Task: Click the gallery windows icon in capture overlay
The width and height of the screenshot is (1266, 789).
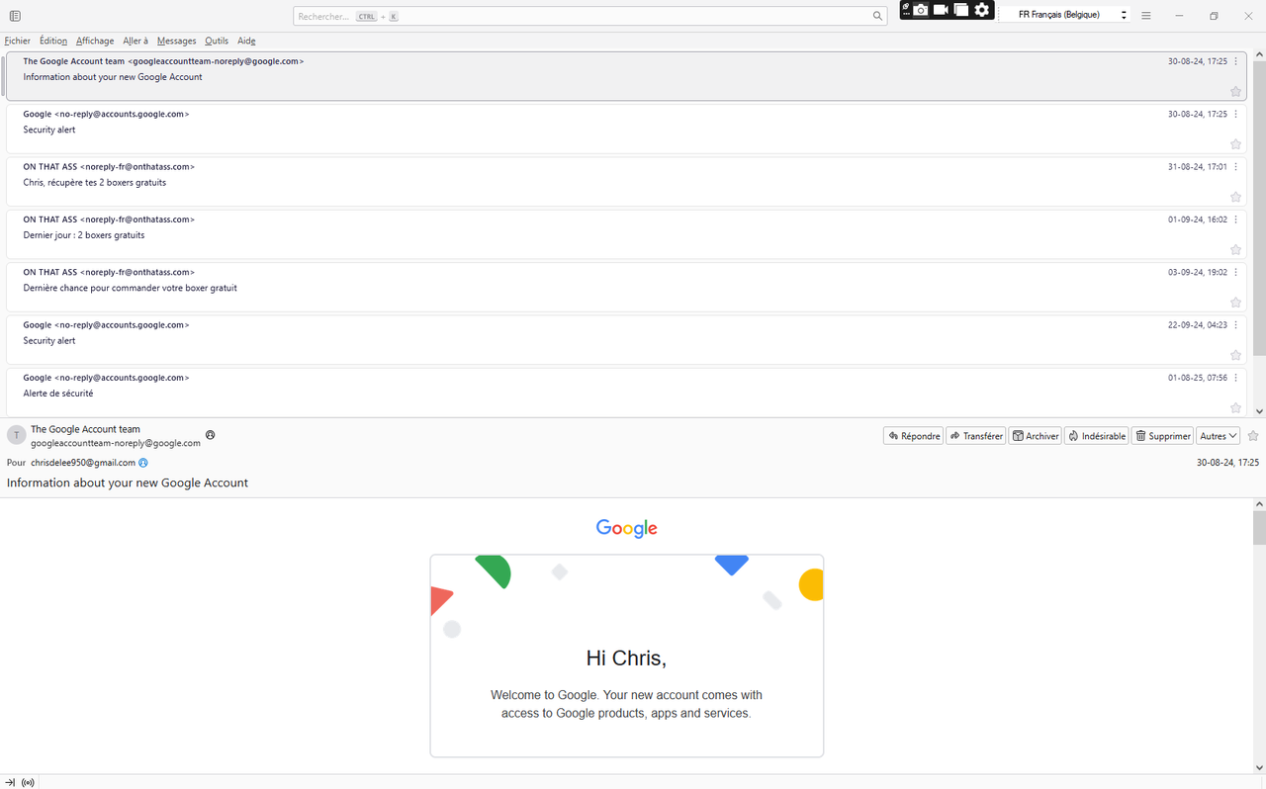Action: pos(961,10)
